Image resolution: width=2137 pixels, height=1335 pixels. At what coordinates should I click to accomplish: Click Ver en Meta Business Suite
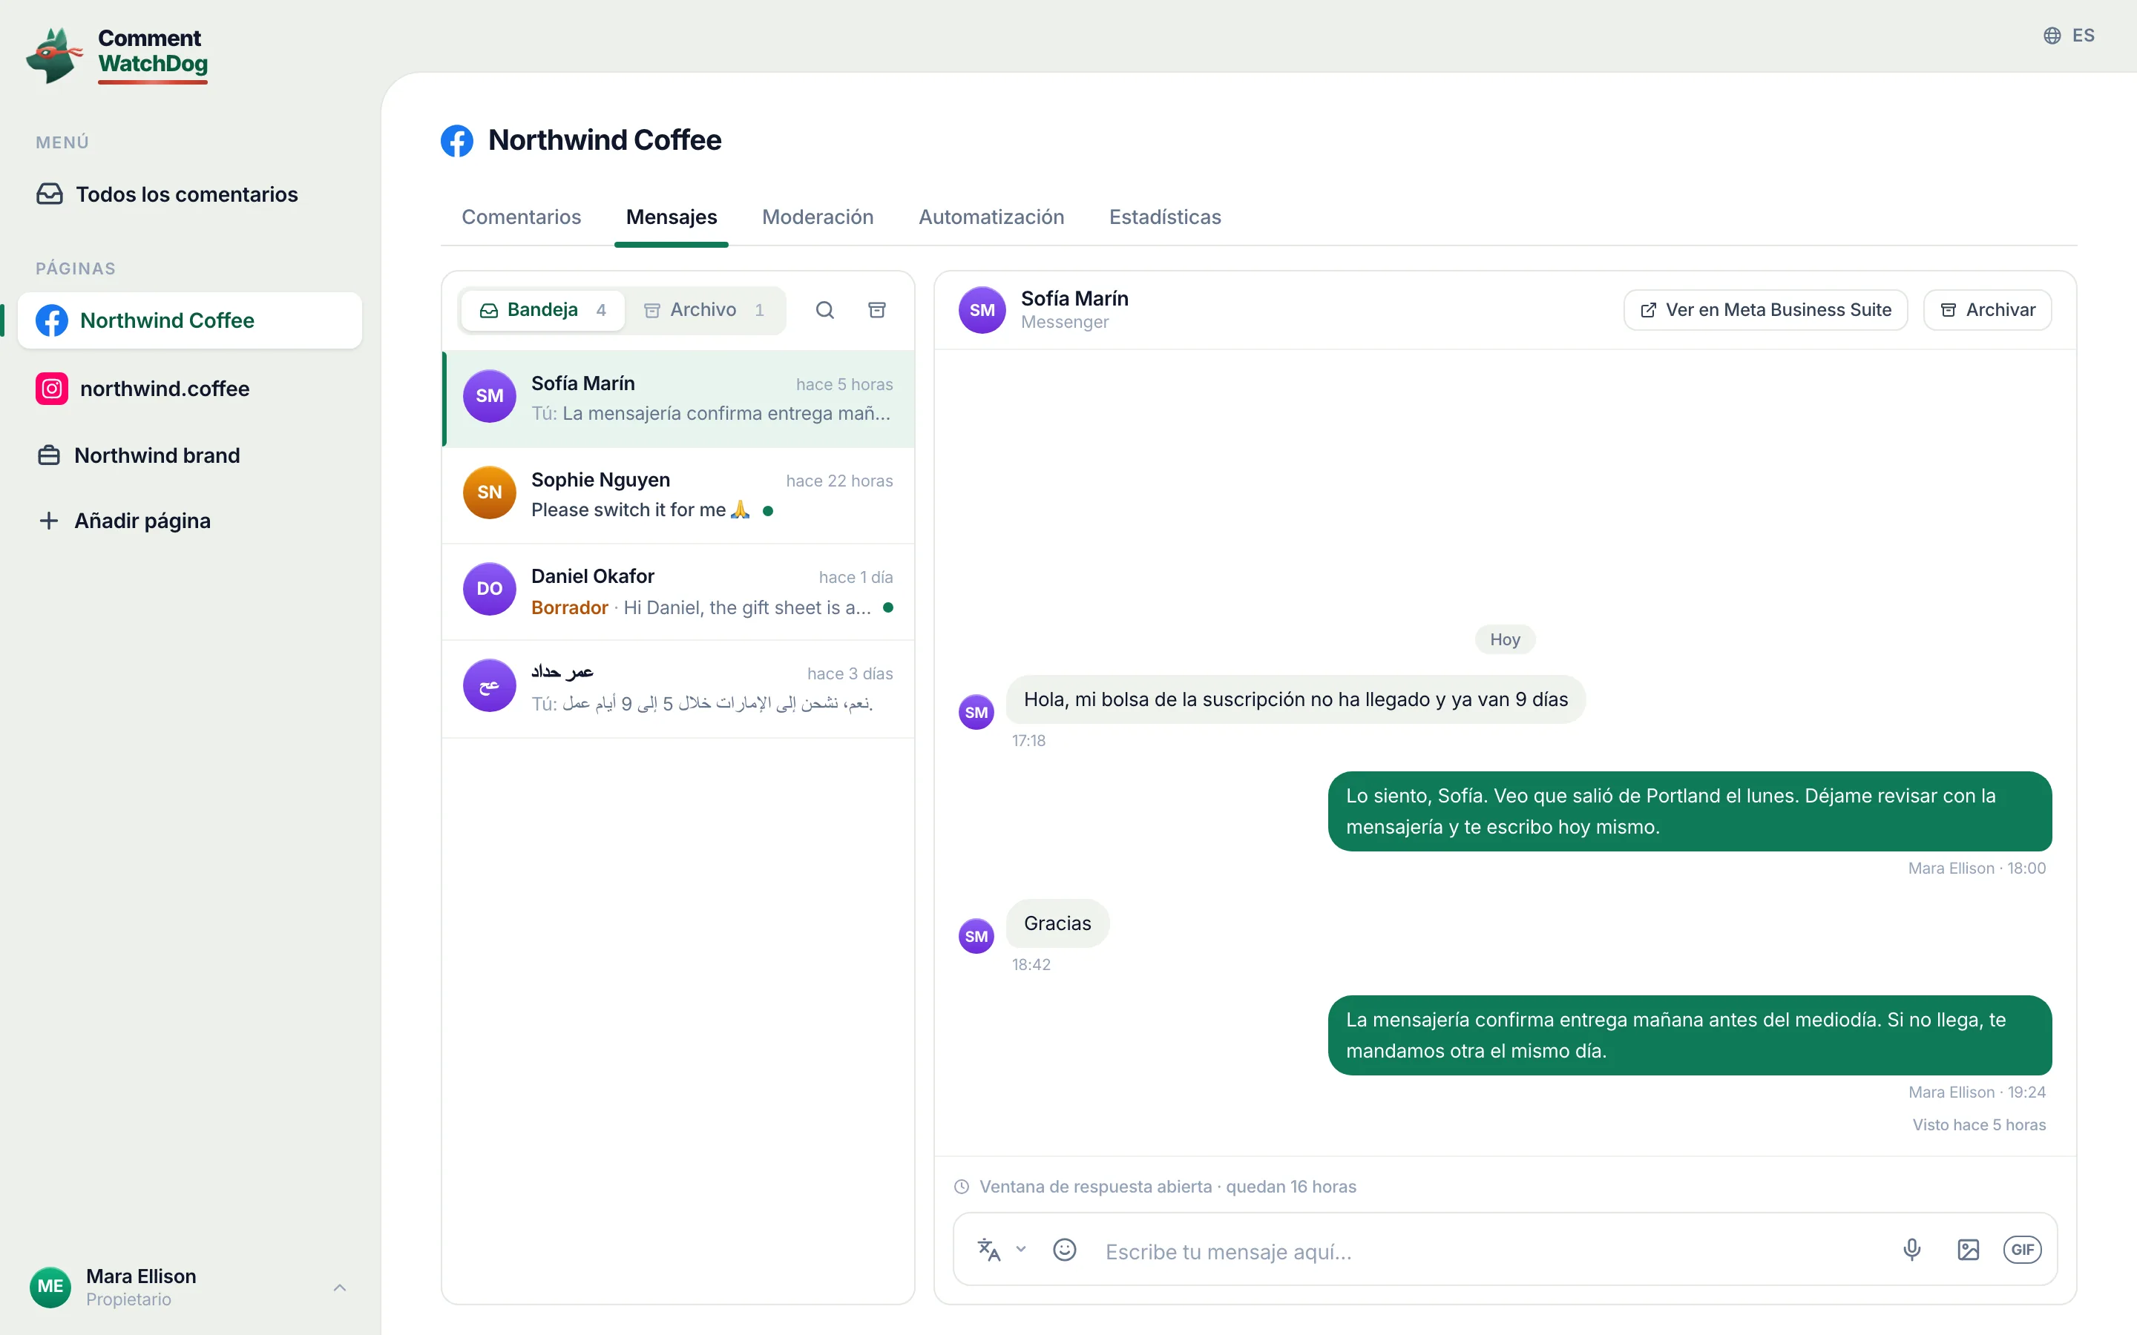coord(1765,310)
